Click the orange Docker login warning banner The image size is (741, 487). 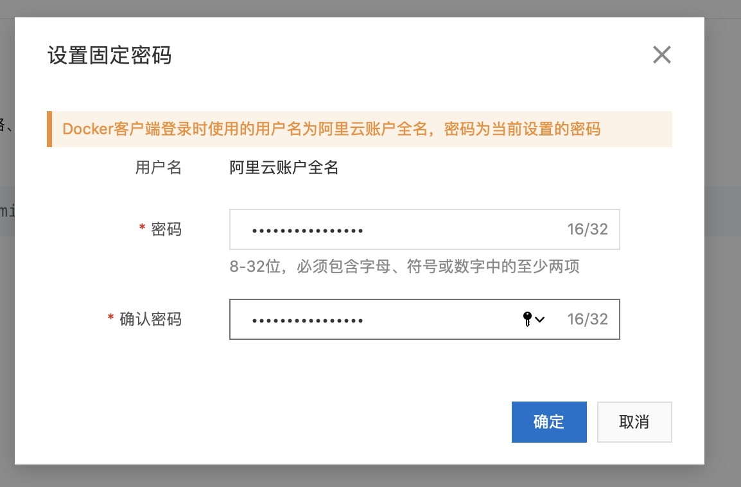pyautogui.click(x=360, y=128)
